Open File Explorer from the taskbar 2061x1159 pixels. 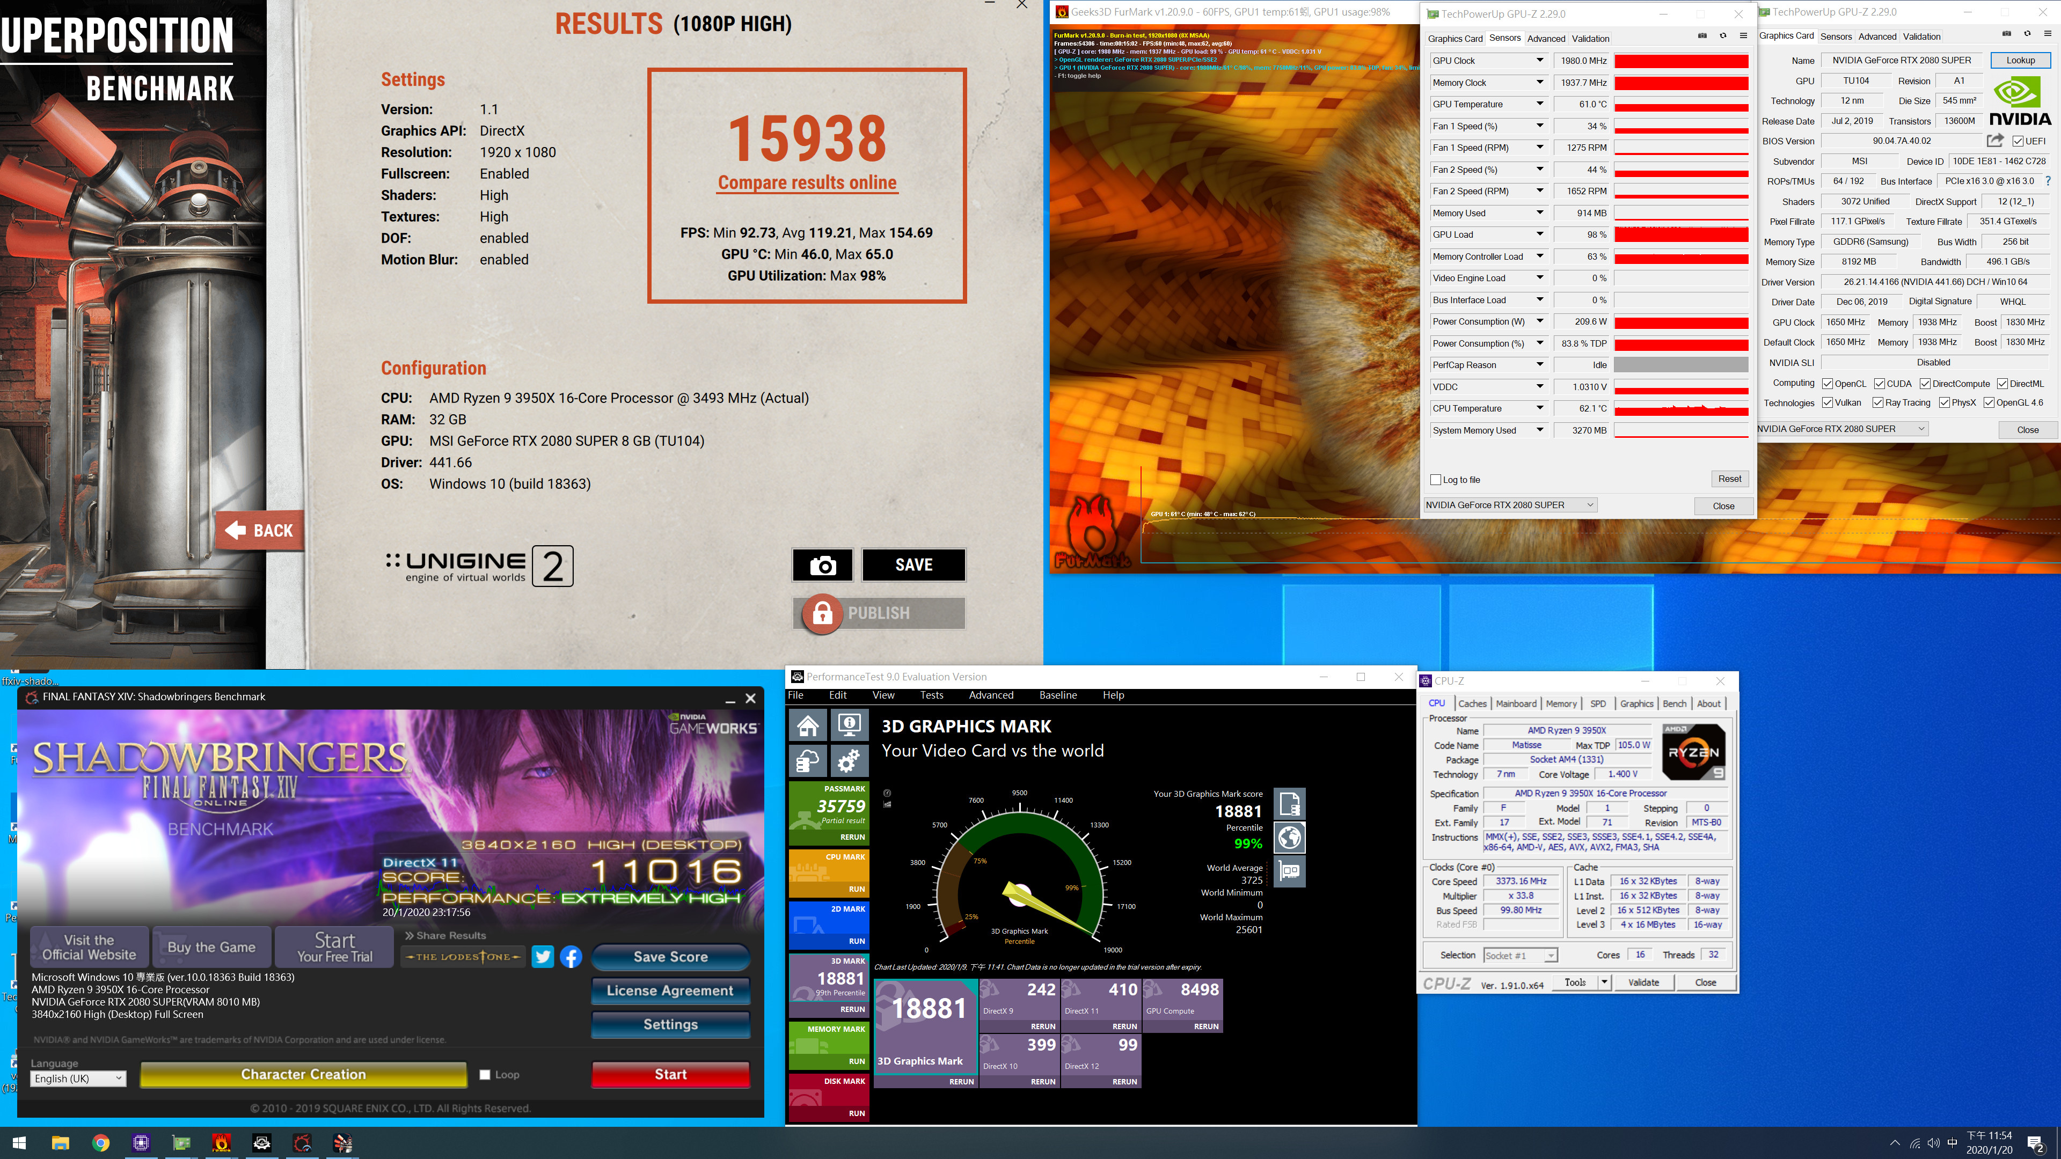click(x=61, y=1143)
